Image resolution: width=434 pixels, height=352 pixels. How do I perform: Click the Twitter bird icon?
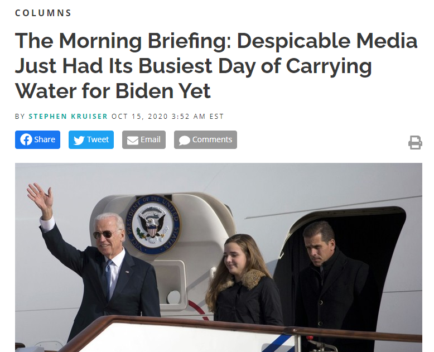(79, 140)
